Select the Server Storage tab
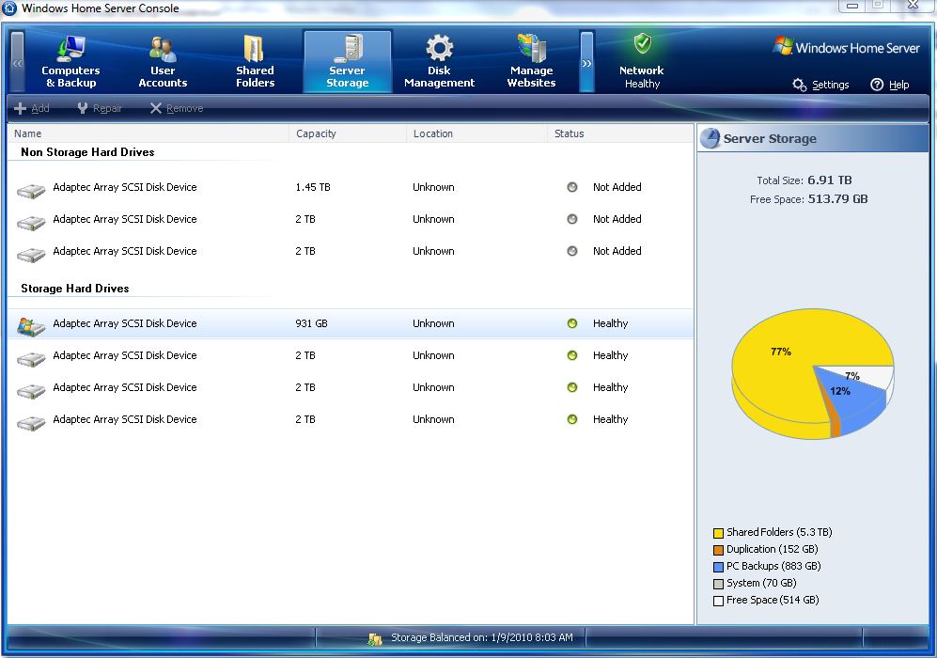This screenshot has width=937, height=658. [x=347, y=62]
